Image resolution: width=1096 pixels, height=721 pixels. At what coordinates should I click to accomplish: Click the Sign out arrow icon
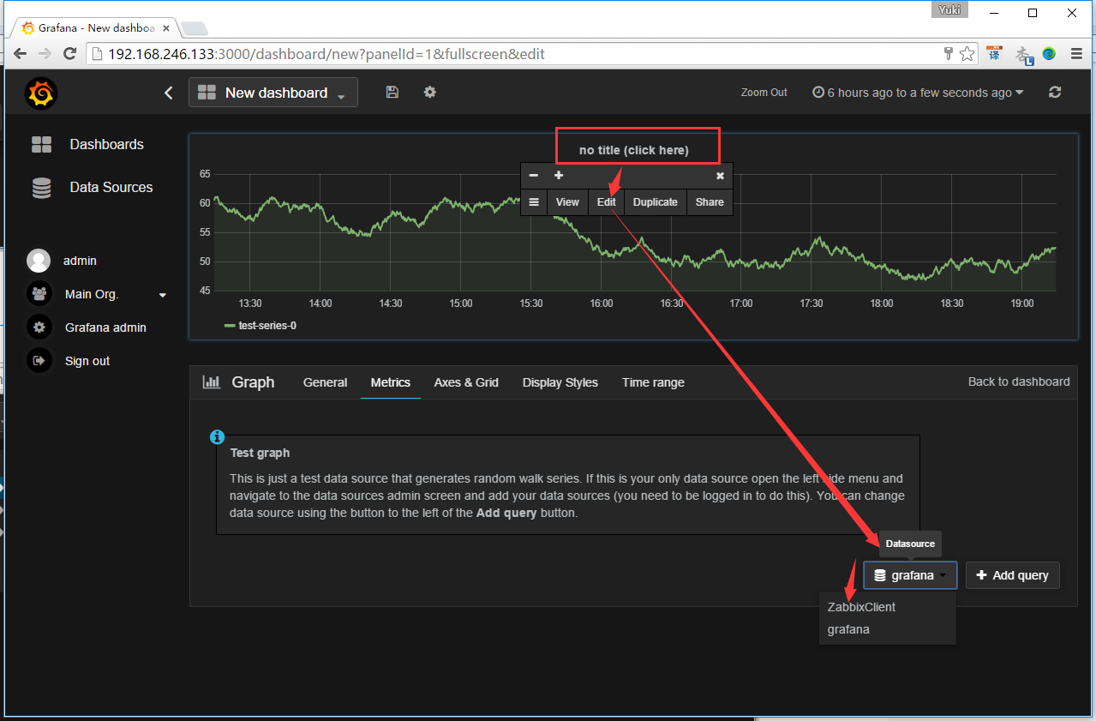point(39,361)
